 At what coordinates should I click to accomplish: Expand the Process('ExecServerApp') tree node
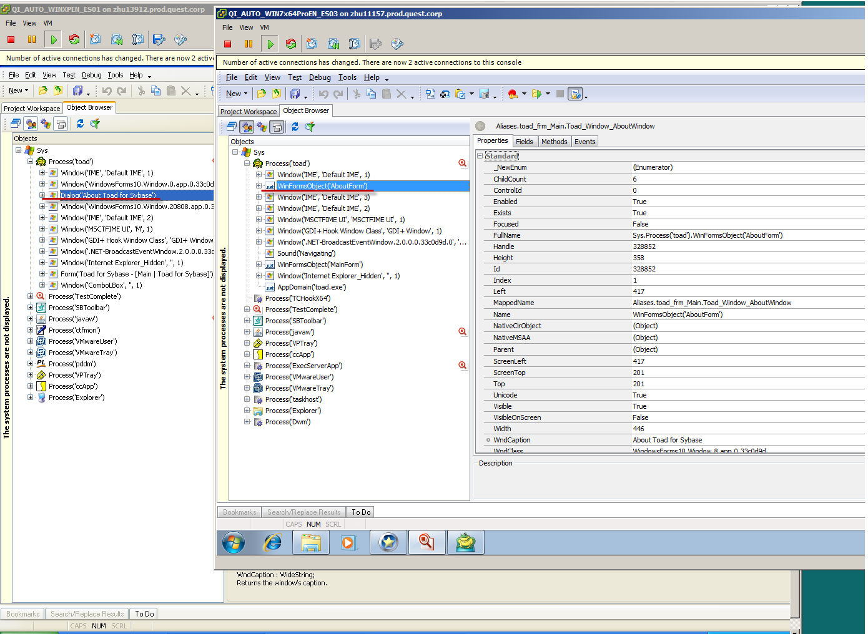pyautogui.click(x=247, y=366)
